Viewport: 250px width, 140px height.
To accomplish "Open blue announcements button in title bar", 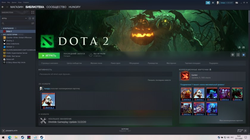I will tap(208, 3).
